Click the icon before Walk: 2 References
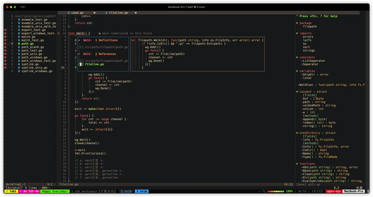The width and height of the screenshot is (373, 197). (x=79, y=54)
